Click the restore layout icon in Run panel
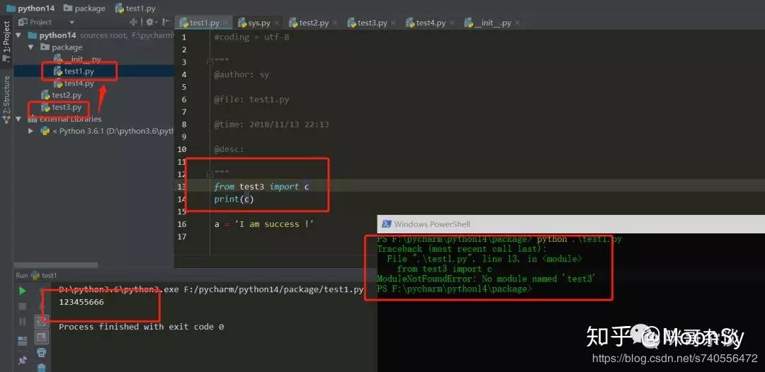Image resolution: width=765 pixels, height=372 pixels. coord(23,340)
